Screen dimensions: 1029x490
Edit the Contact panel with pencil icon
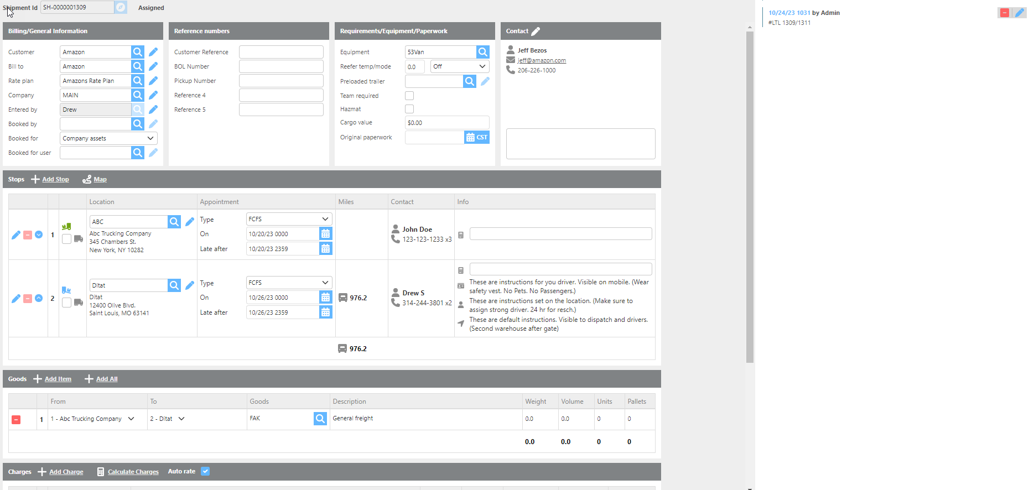tap(536, 32)
